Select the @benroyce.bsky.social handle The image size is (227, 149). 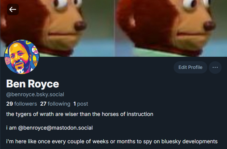[35, 94]
